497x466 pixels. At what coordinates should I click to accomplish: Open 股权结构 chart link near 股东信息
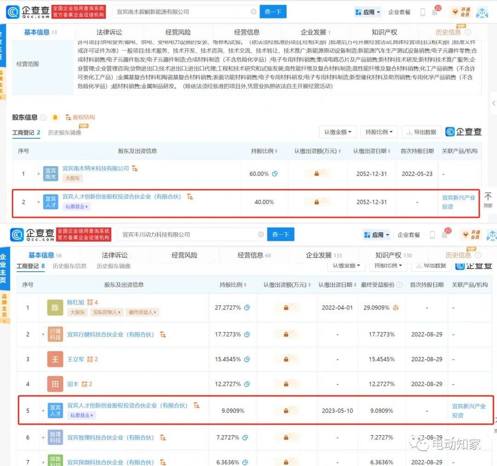click(x=80, y=117)
